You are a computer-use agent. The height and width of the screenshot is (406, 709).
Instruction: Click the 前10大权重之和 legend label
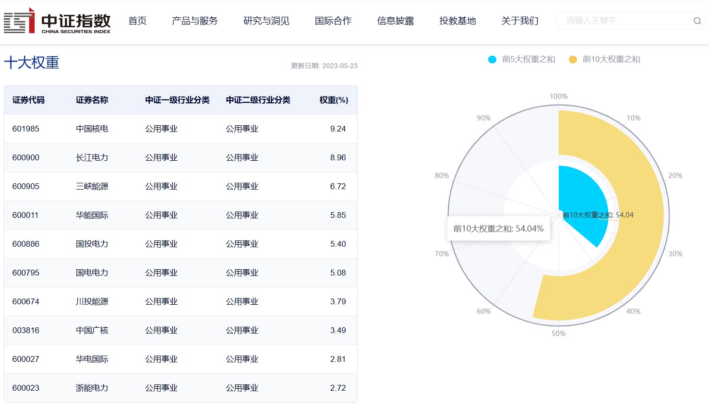611,60
